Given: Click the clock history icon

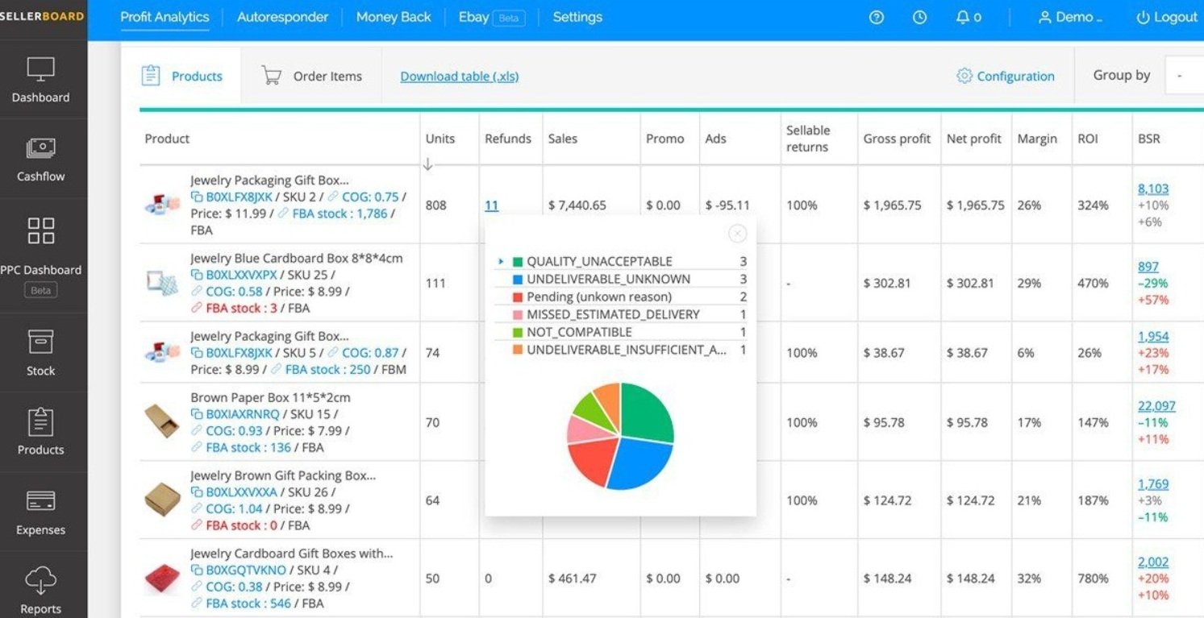Looking at the screenshot, I should [x=919, y=17].
